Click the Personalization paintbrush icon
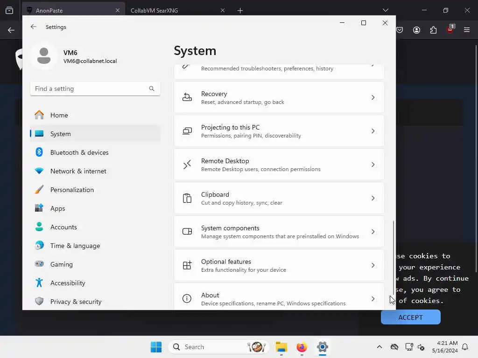 tap(39, 190)
